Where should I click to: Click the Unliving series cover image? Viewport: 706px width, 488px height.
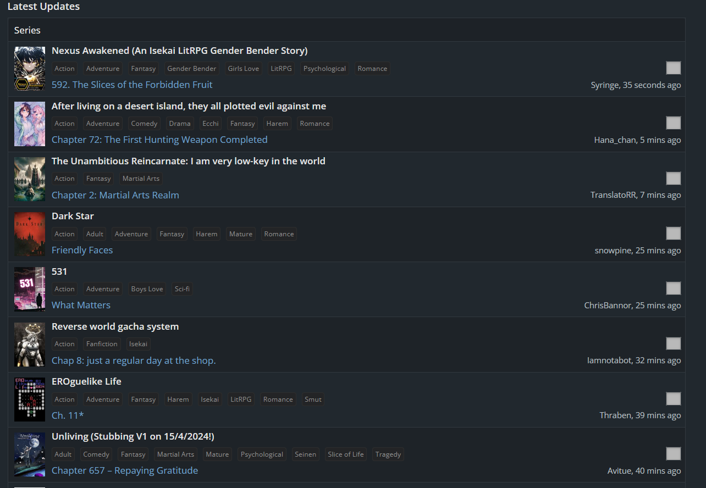click(30, 454)
